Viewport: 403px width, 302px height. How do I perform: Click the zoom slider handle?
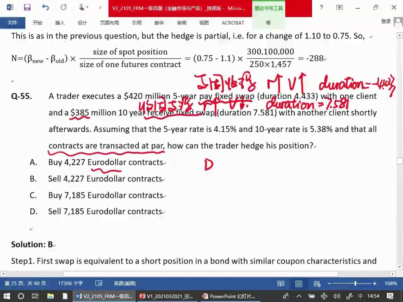pos(355,284)
